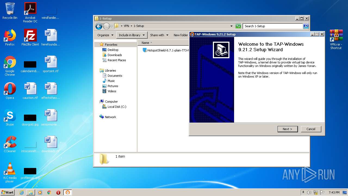Sort by the Name column header
348x196 pixels.
tap(145, 43)
